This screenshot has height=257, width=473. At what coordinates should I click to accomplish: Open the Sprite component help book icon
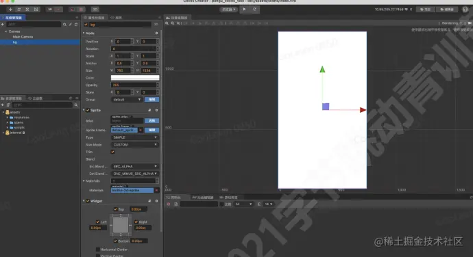[149, 110]
